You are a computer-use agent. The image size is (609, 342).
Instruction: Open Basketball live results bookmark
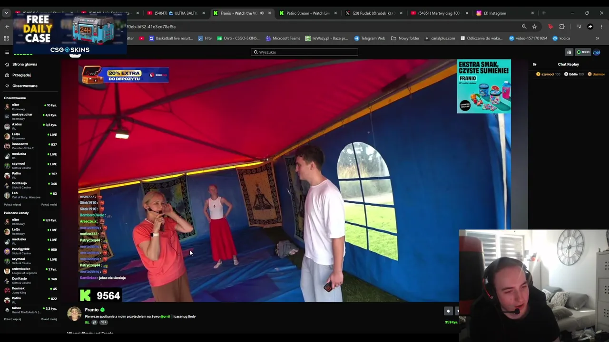(x=171, y=38)
